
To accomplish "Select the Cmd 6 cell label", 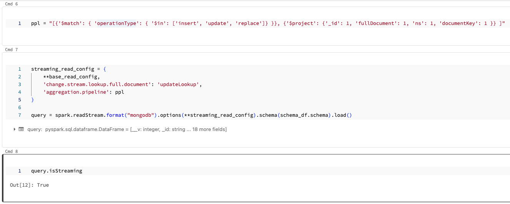I will (x=11, y=4).
